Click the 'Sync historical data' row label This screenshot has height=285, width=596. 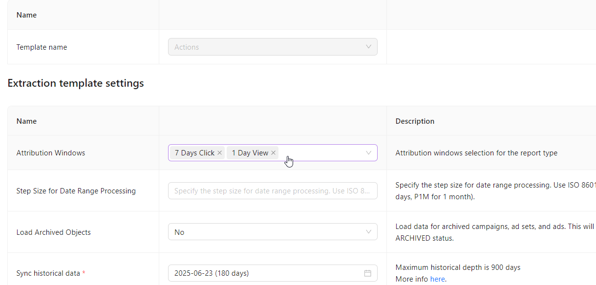(x=48, y=273)
